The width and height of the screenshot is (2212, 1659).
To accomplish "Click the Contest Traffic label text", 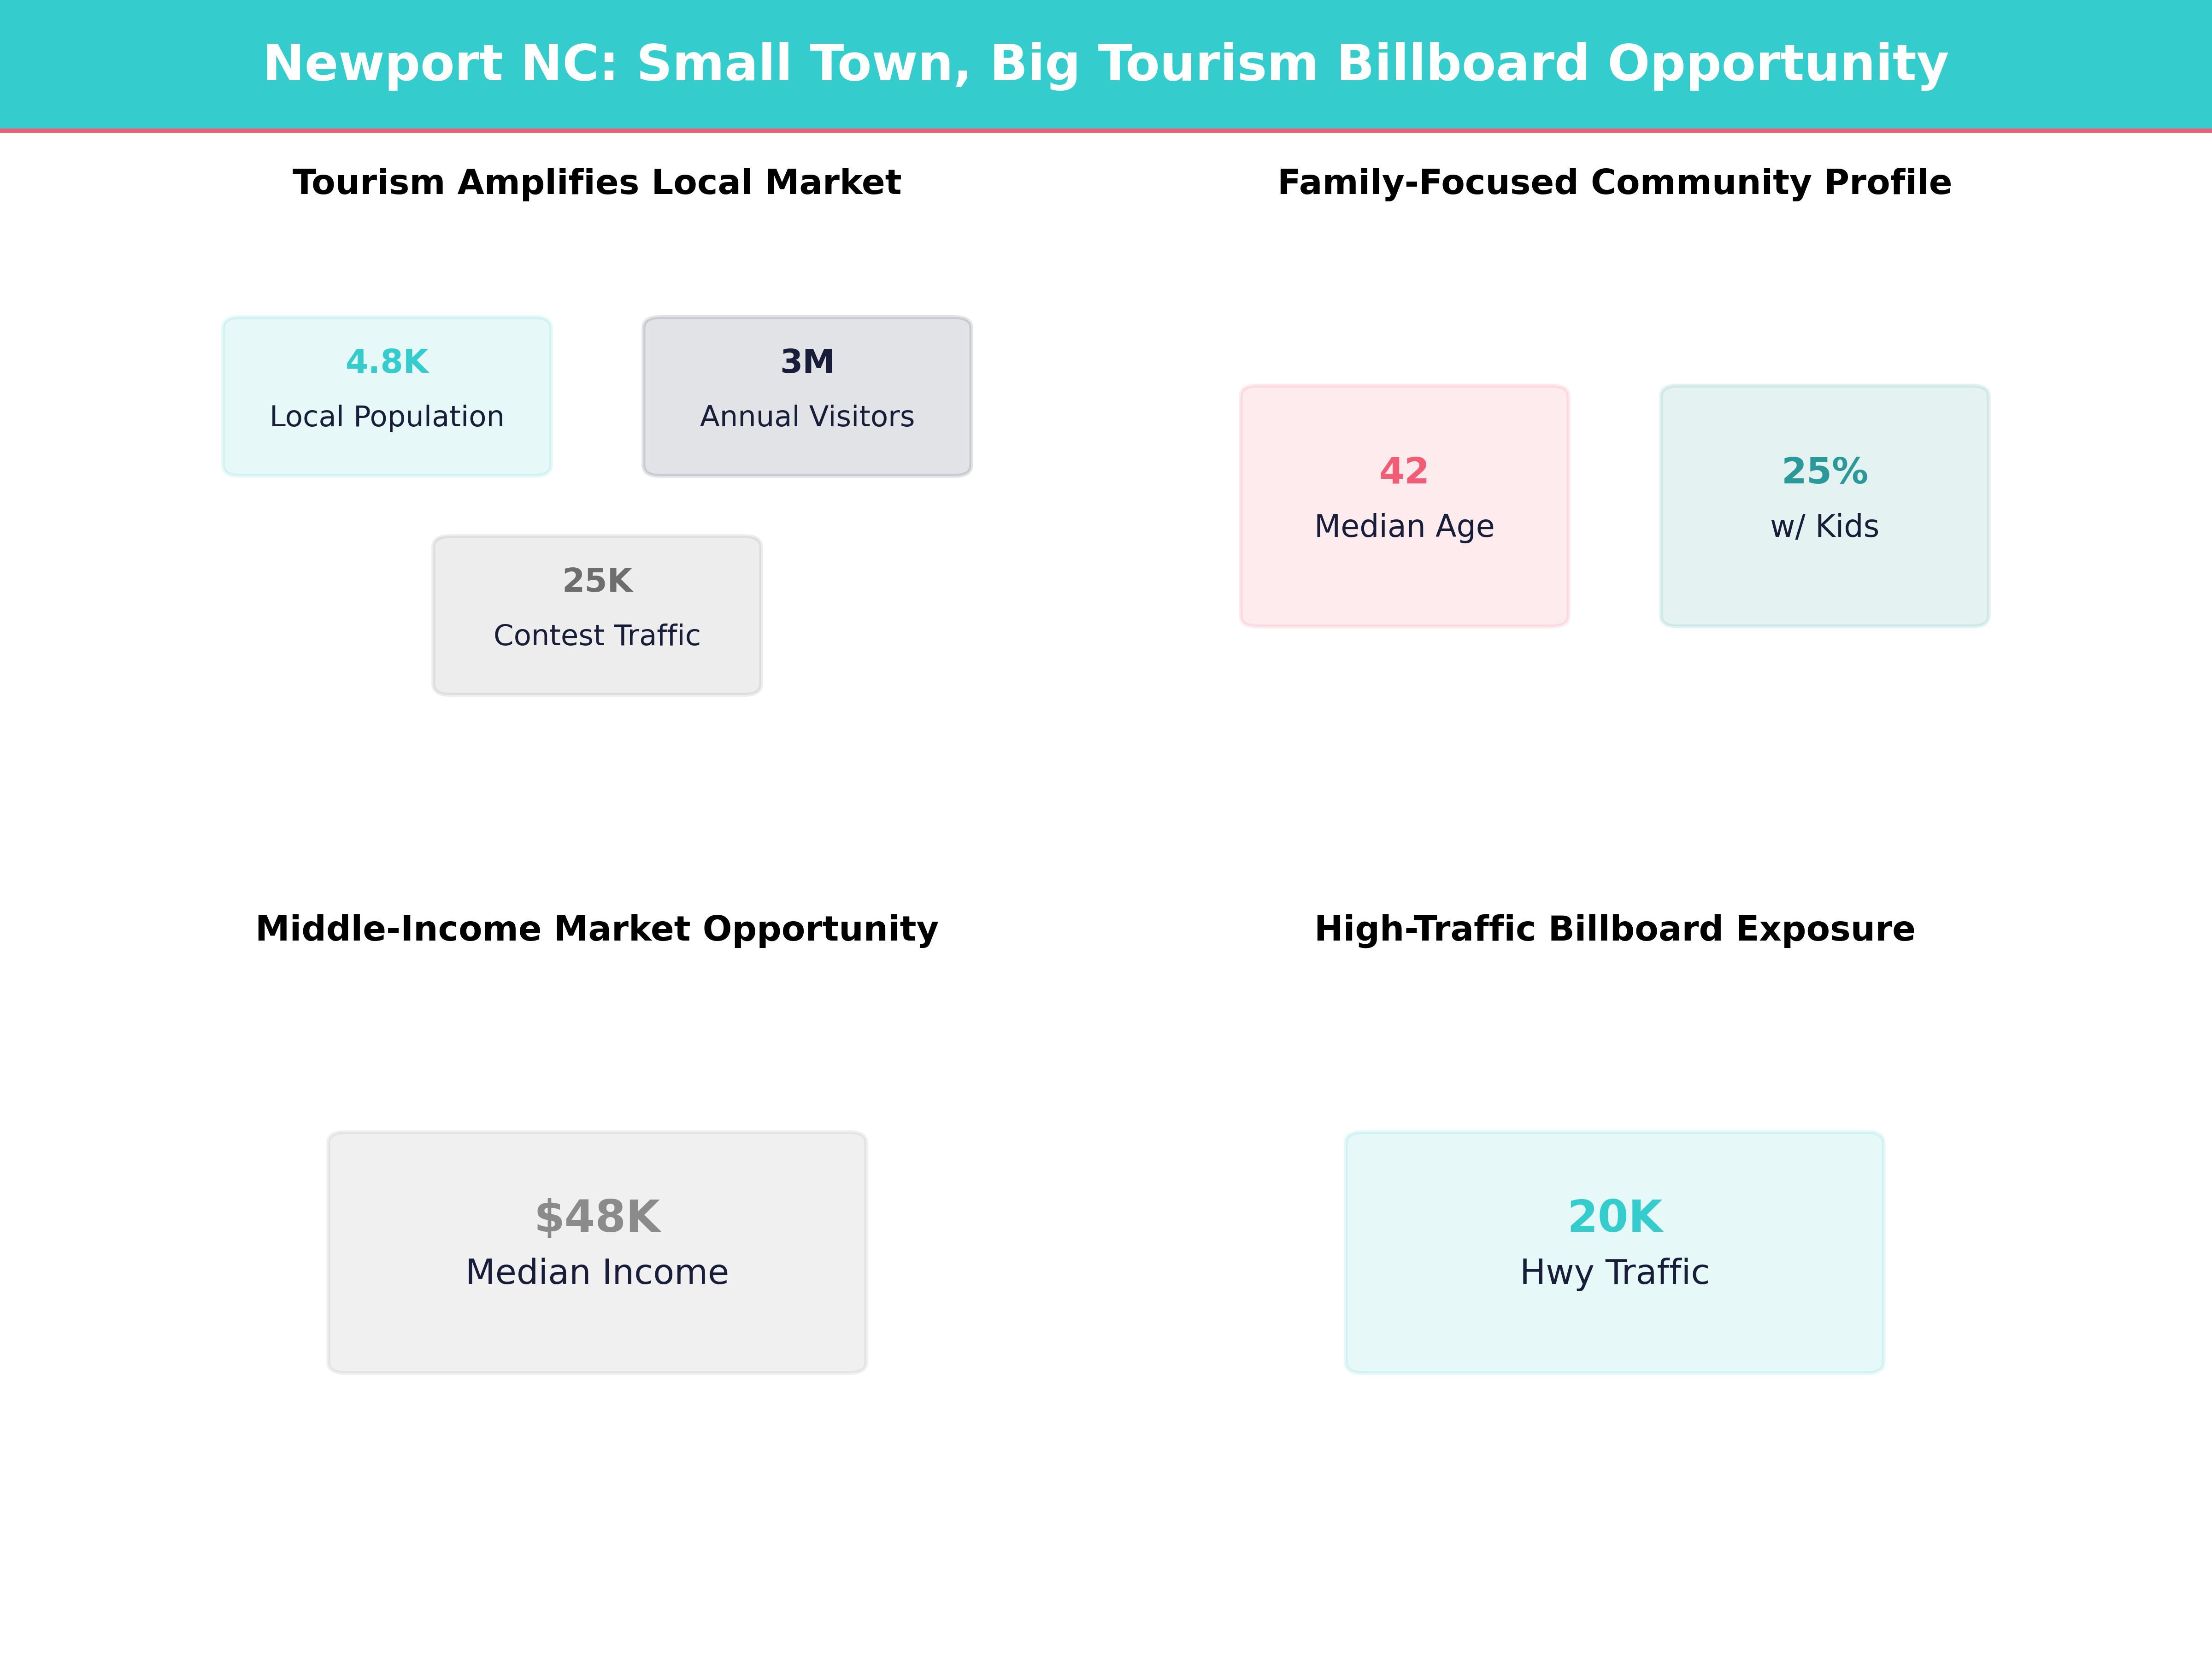I will (x=596, y=634).
